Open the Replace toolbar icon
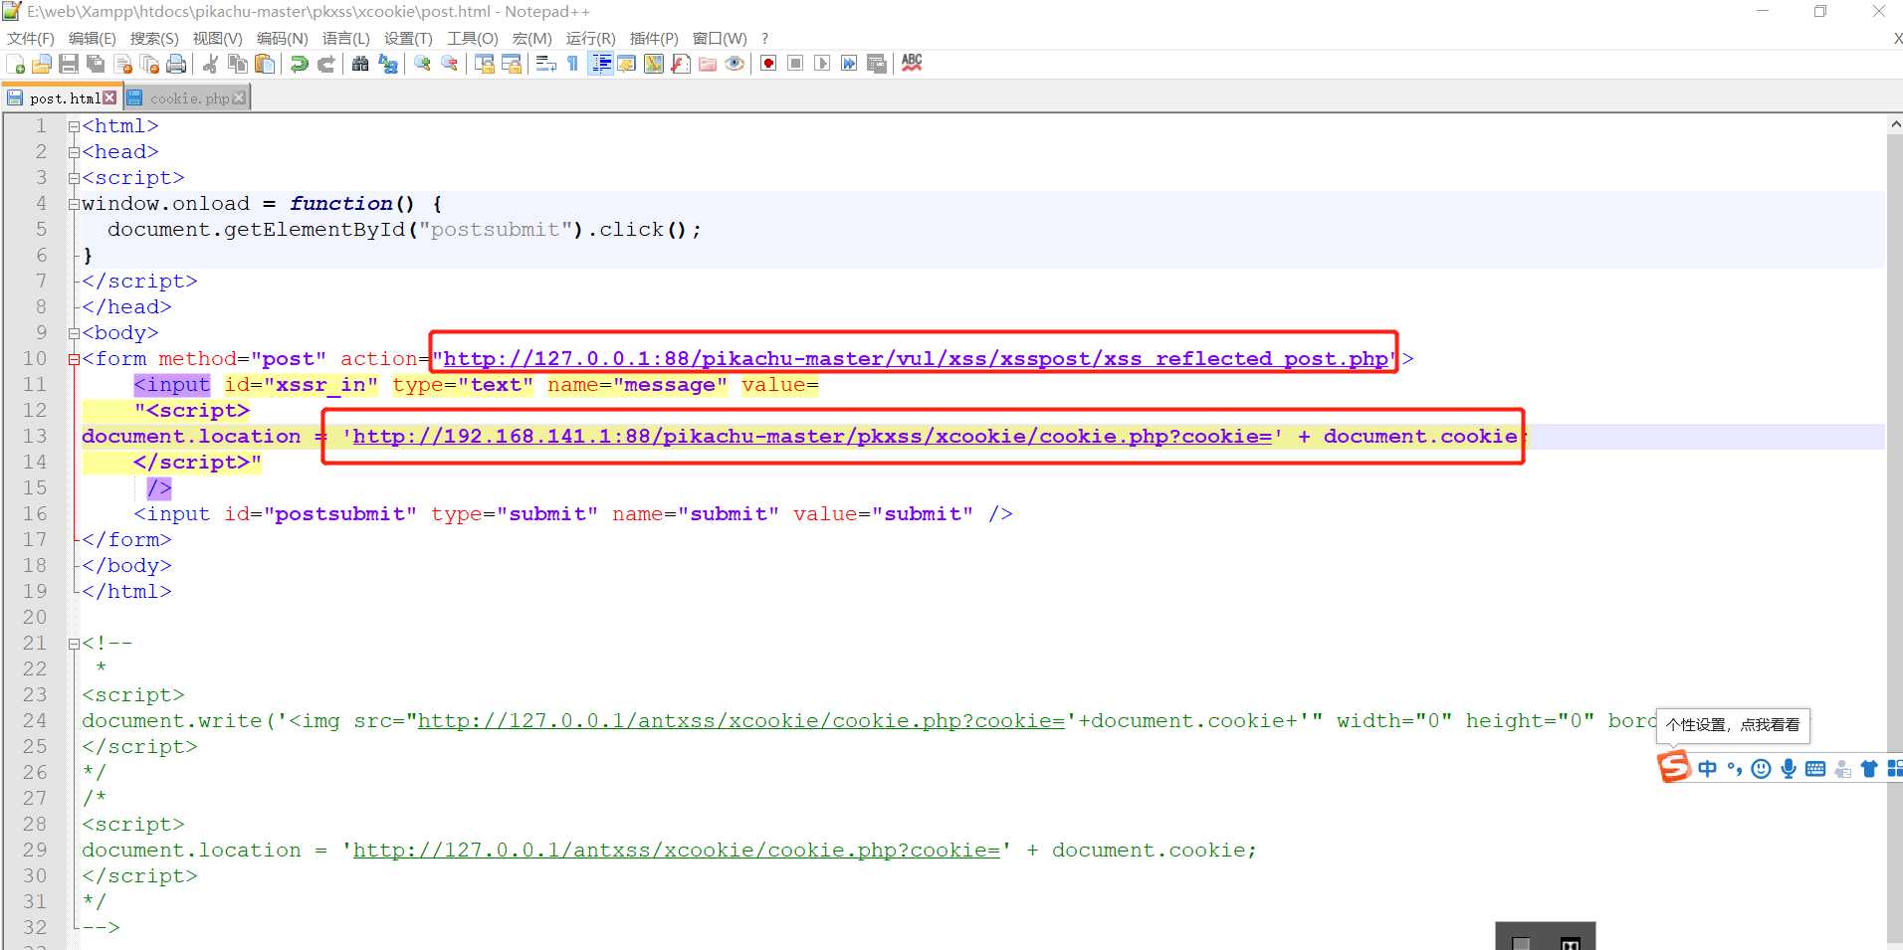 (x=388, y=64)
